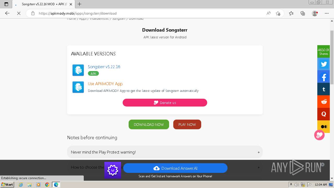Open Edge Settings and more menu

(x=327, y=13)
